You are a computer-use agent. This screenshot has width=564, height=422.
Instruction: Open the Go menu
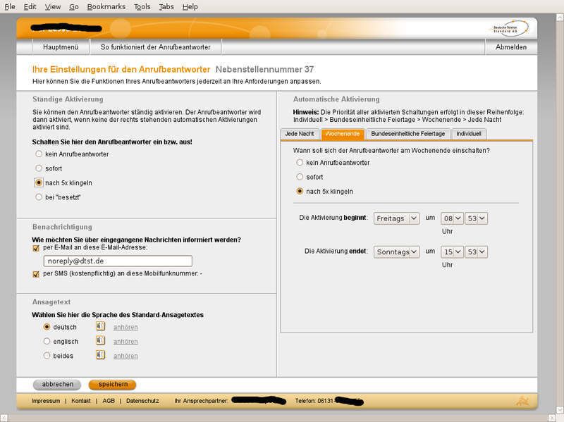click(74, 6)
